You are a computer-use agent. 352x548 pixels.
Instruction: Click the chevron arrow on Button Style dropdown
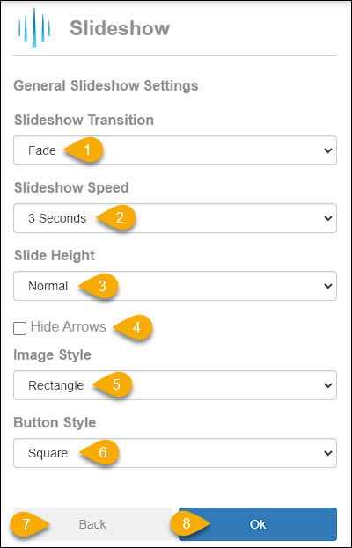tap(328, 453)
